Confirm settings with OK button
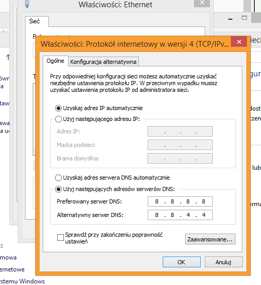Screen dimensions: 261x285 [x=181, y=262]
